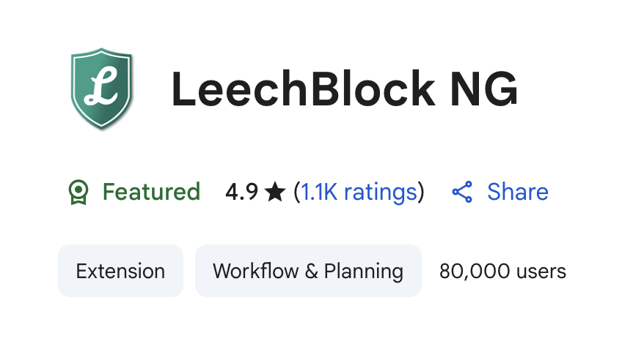This screenshot has height=344, width=644.
Task: Click the LeechBlock green shield logo
Action: pos(101,88)
